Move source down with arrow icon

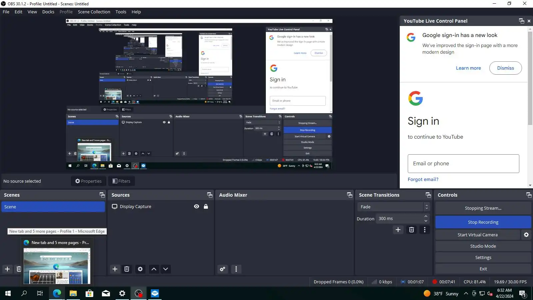[x=166, y=269]
